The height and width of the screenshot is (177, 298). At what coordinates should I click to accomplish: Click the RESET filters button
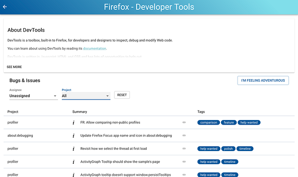tap(122, 95)
